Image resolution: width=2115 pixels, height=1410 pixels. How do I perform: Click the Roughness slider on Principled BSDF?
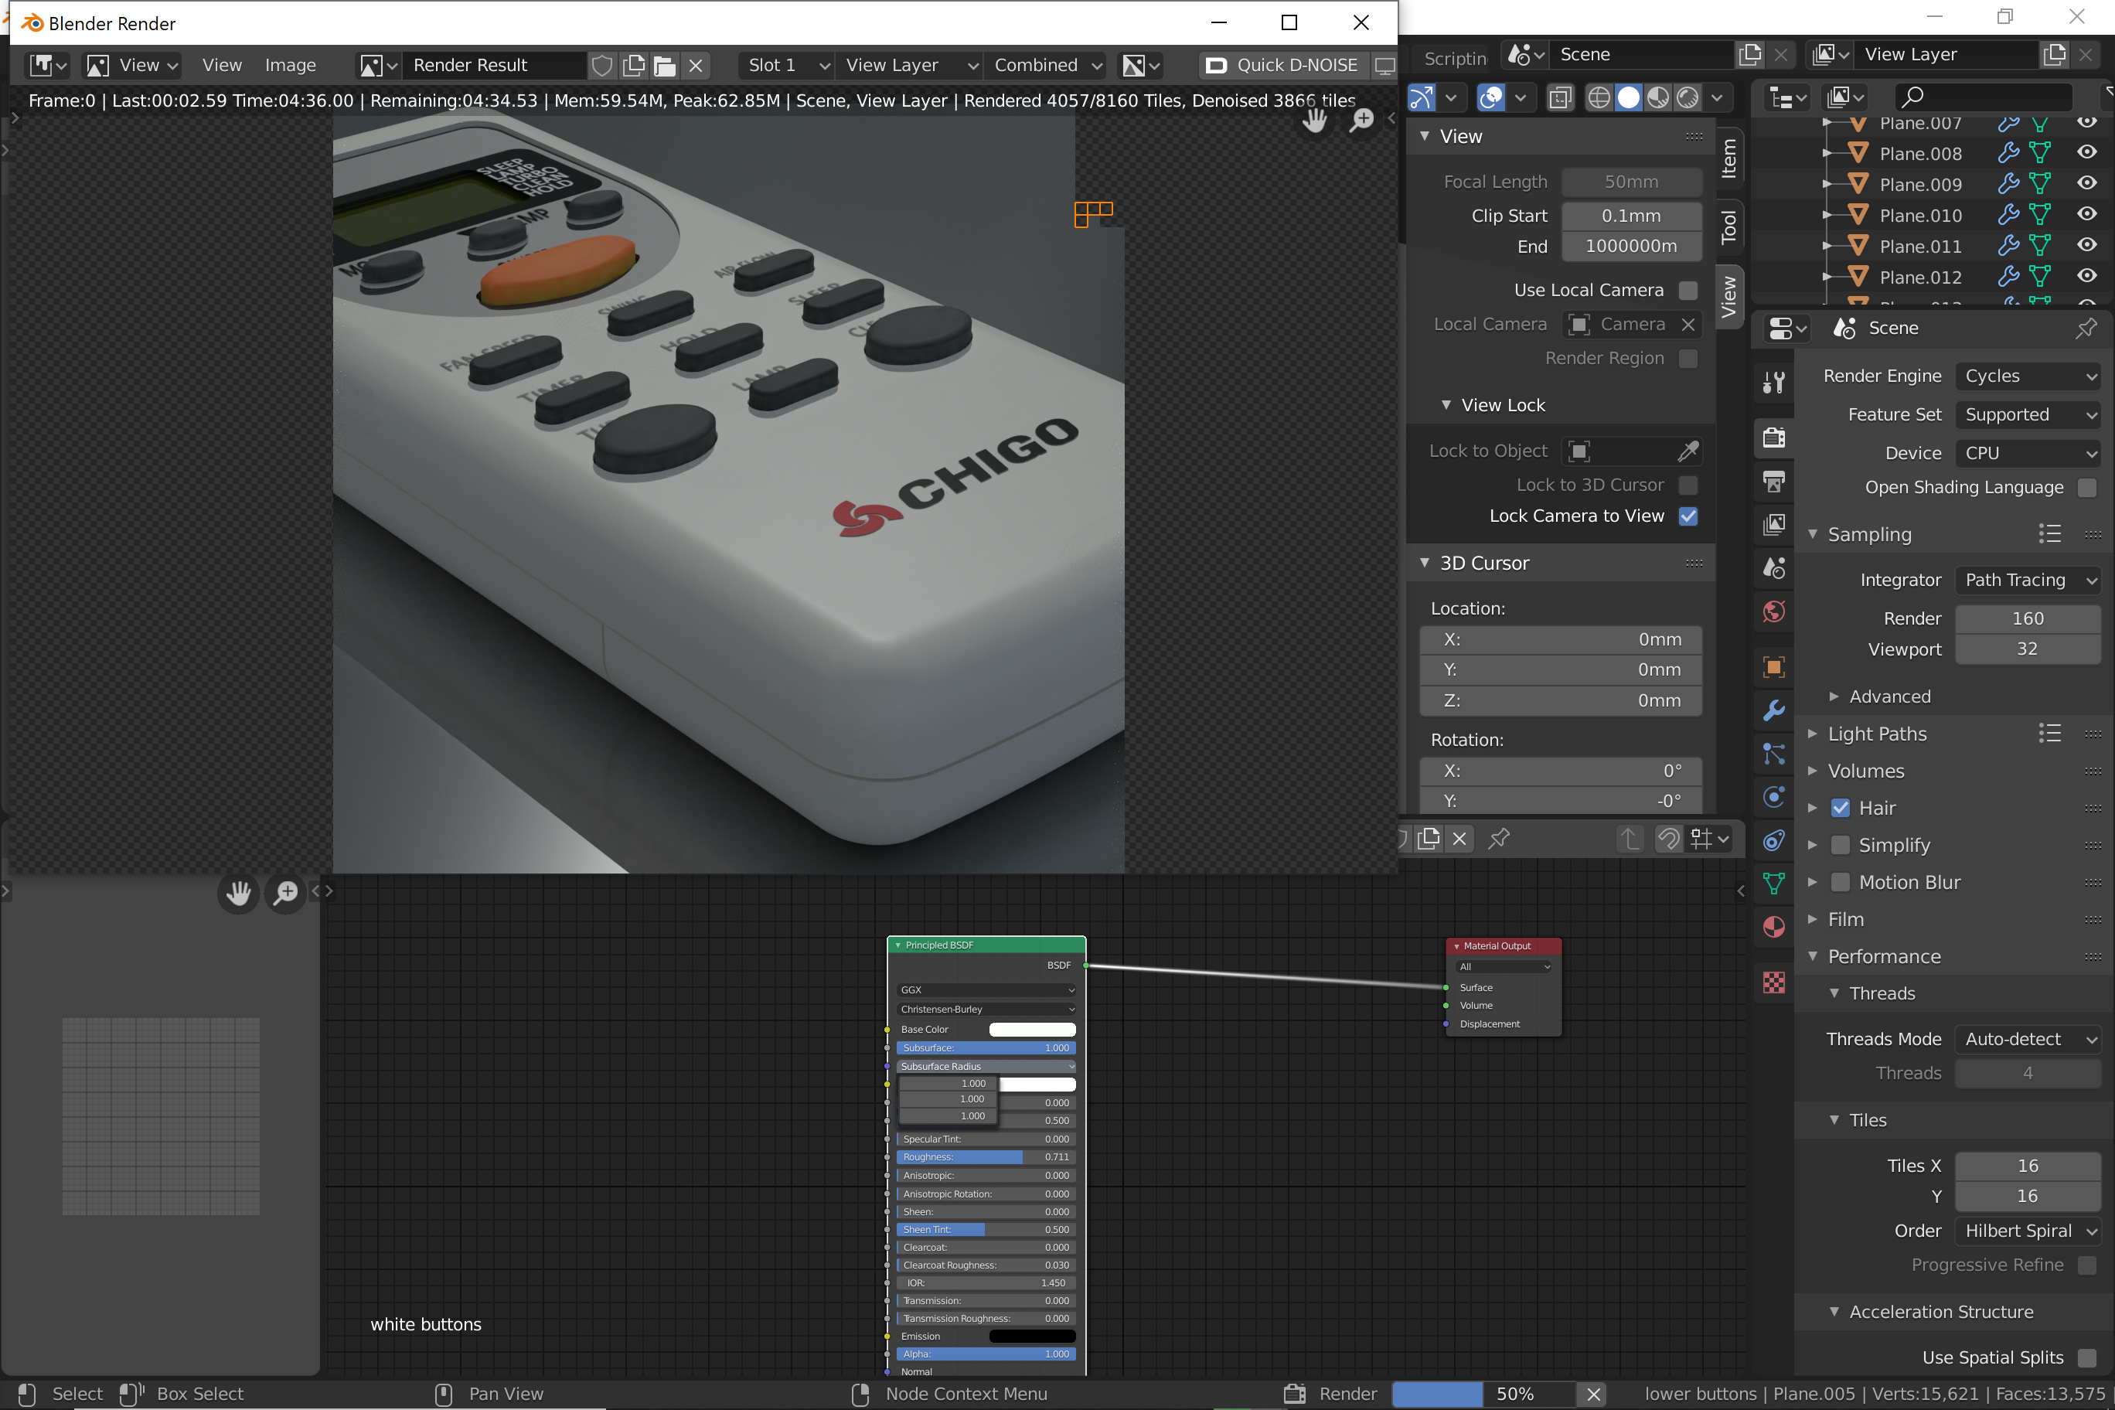[986, 1157]
